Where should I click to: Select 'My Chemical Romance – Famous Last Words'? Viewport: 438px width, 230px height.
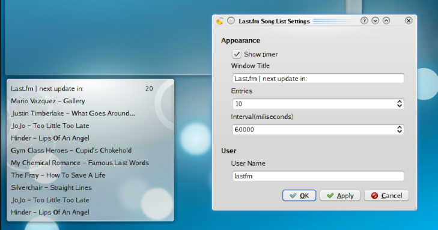(80, 163)
